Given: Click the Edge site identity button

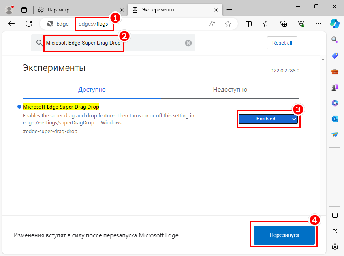Looking at the screenshot, I should [58, 24].
